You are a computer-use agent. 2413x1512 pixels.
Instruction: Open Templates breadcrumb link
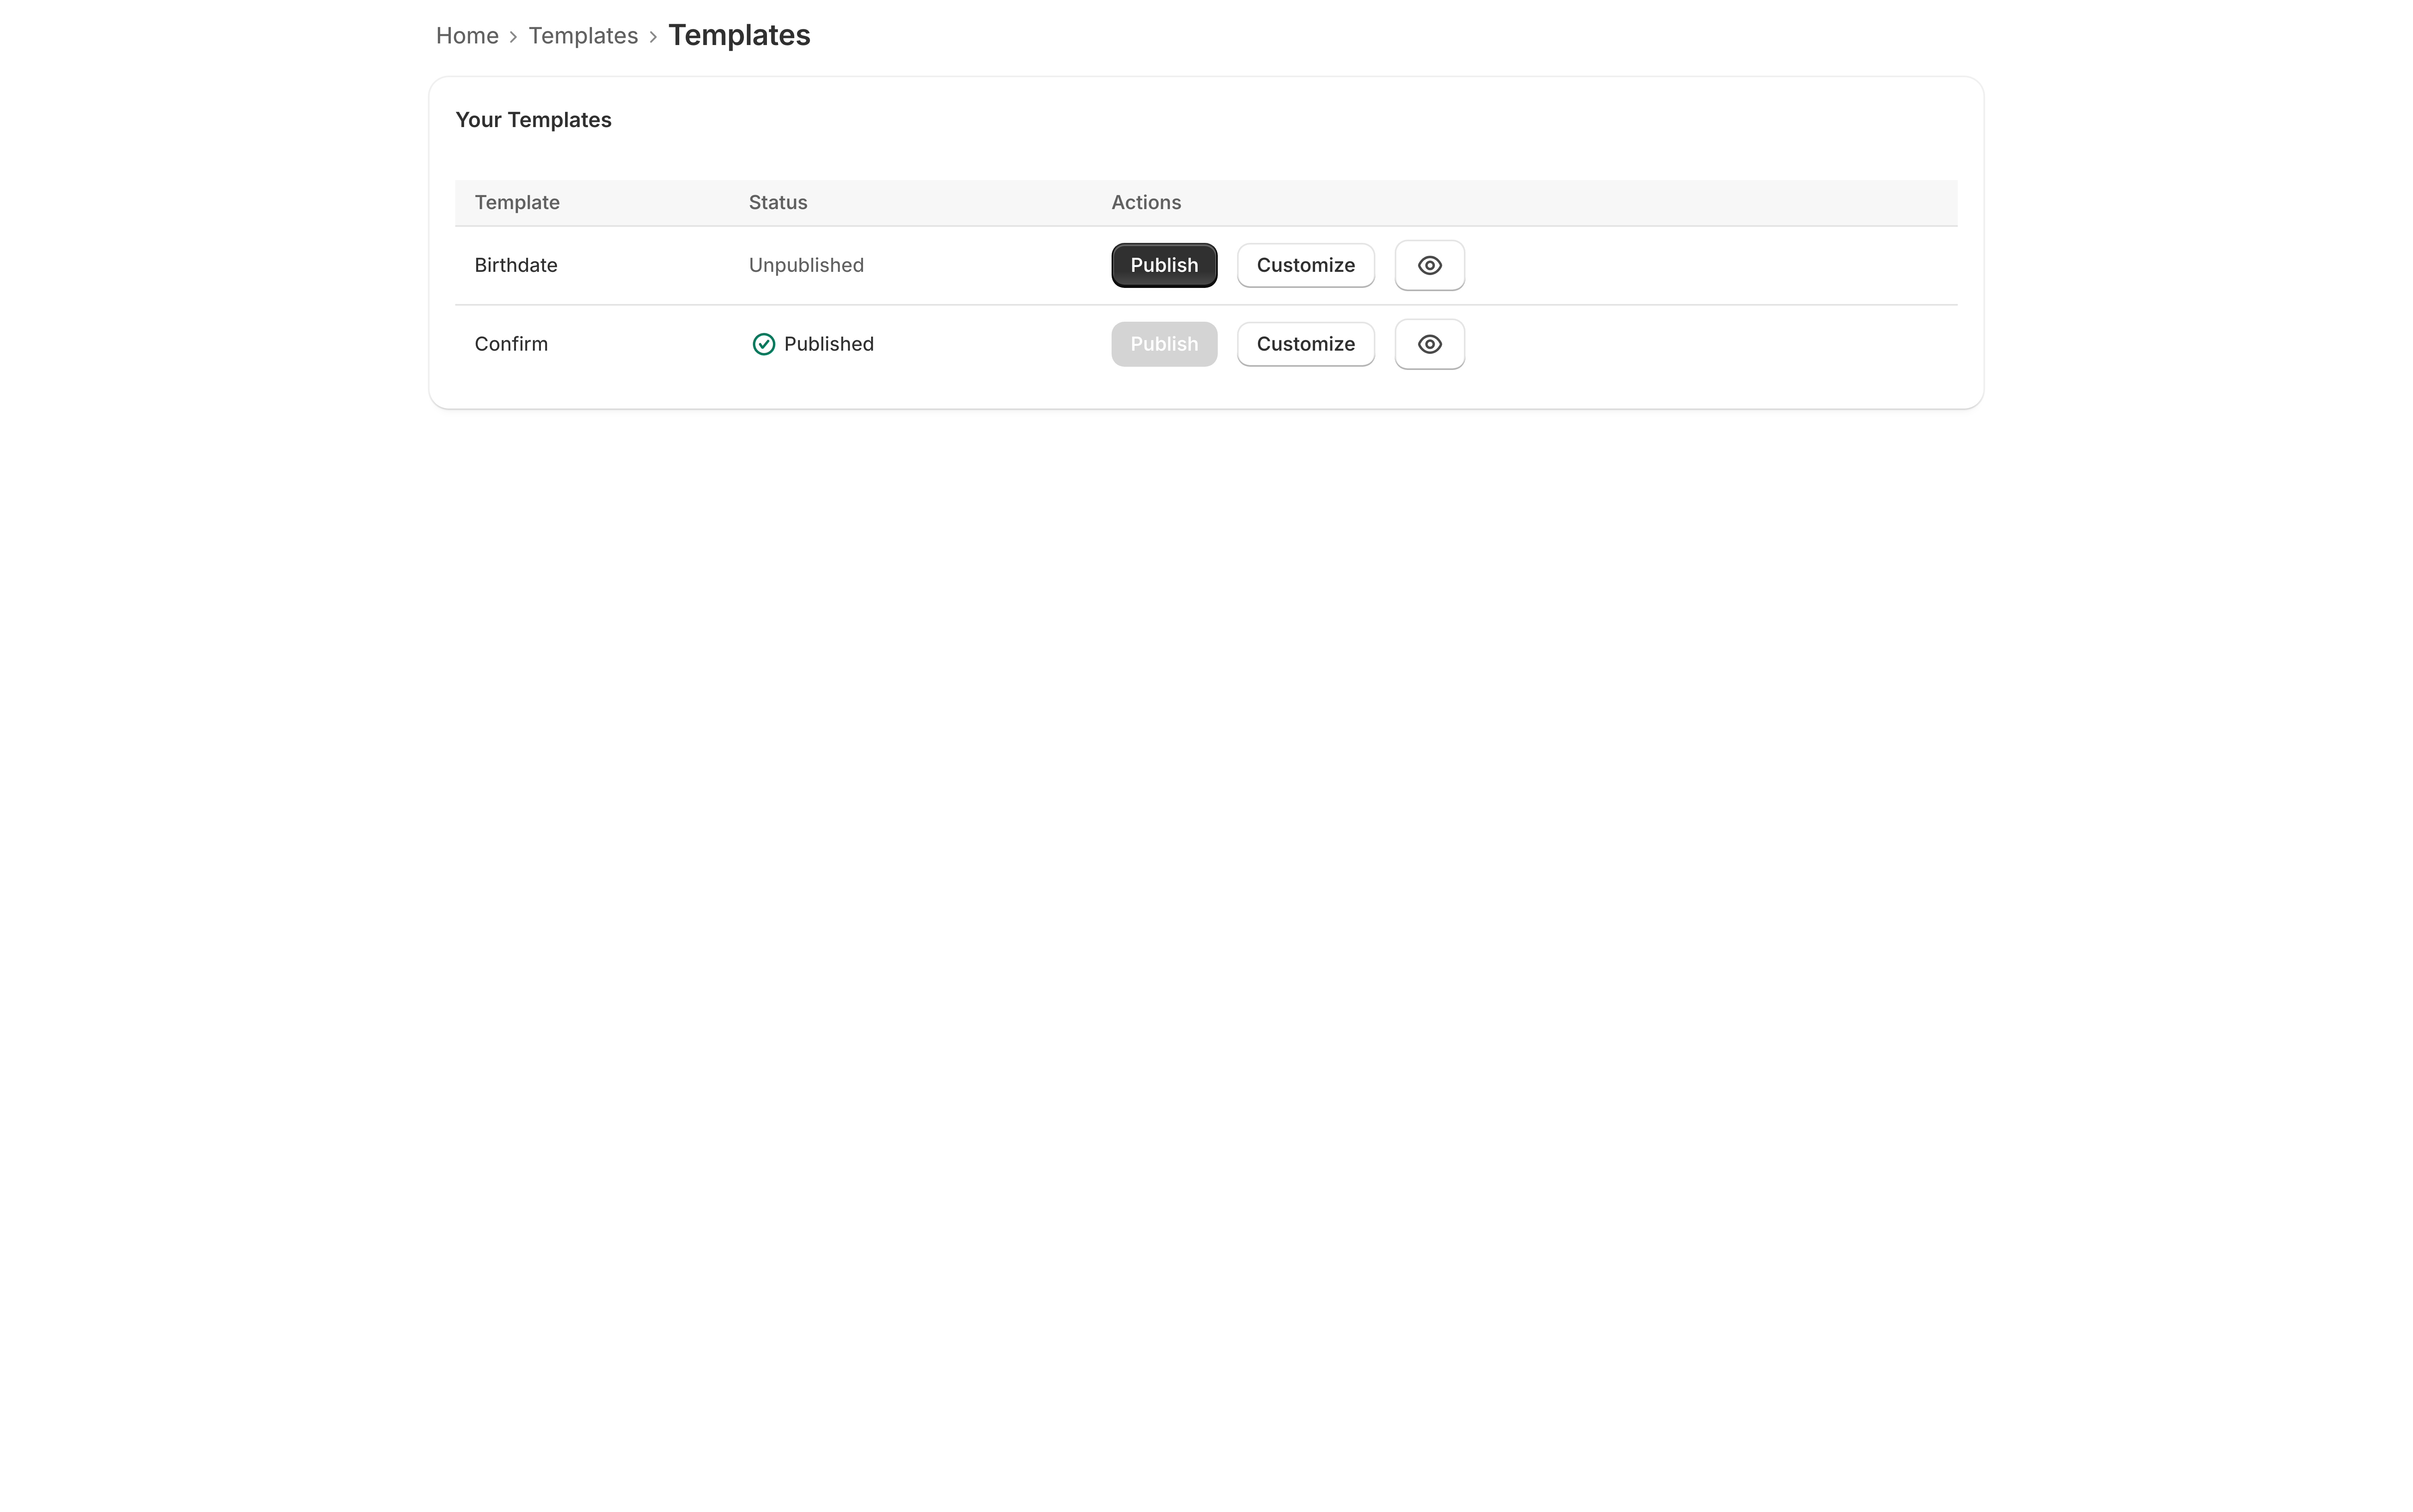[583, 36]
